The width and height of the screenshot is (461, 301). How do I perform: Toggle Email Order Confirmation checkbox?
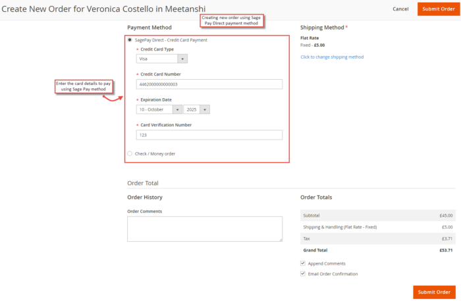click(x=302, y=273)
